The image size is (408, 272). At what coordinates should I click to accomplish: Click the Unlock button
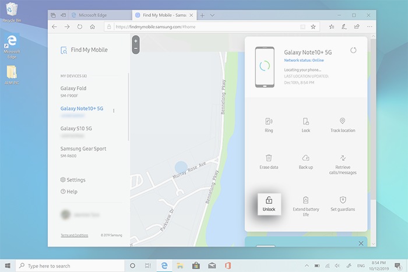coord(269,204)
